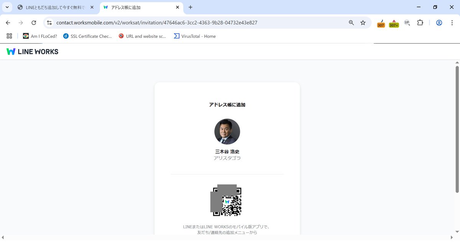The width and height of the screenshot is (460, 244).
Task: Open the Chrome profile avatar
Action: click(439, 23)
